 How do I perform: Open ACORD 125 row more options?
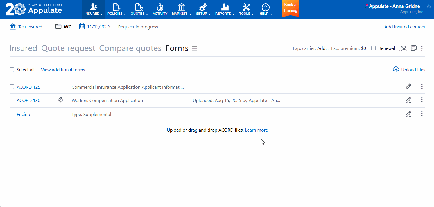click(x=422, y=86)
